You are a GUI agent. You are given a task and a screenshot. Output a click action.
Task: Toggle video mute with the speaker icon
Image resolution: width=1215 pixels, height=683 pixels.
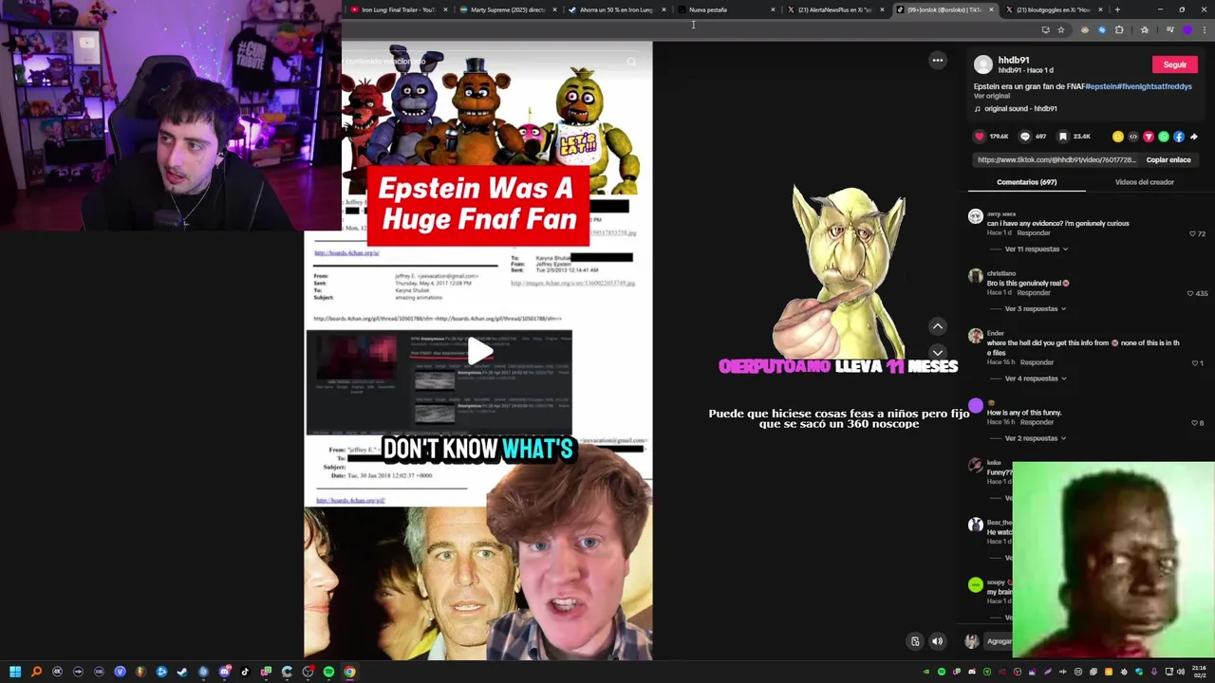[937, 641]
